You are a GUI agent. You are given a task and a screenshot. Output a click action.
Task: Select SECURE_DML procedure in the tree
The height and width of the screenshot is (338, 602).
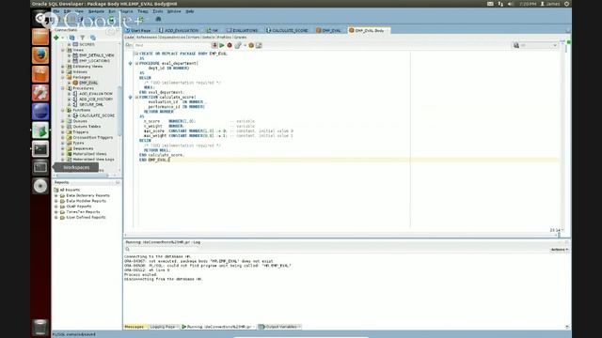(90, 104)
